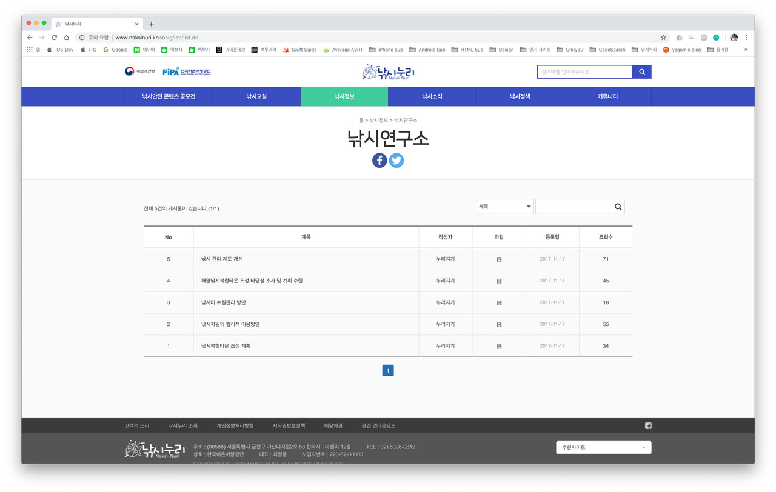The height and width of the screenshot is (492, 776).
Task: Share page via Facebook icon
Action: pyautogui.click(x=380, y=161)
